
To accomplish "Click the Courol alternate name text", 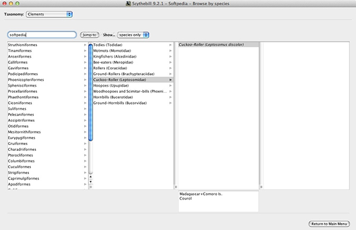I will coord(186,199).
